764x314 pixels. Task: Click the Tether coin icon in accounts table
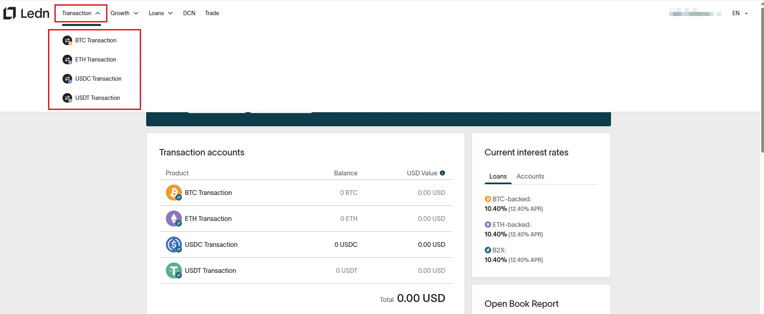(174, 270)
